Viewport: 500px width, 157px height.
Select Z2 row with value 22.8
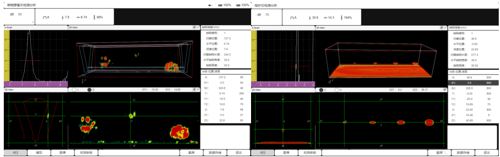click(x=225, y=121)
